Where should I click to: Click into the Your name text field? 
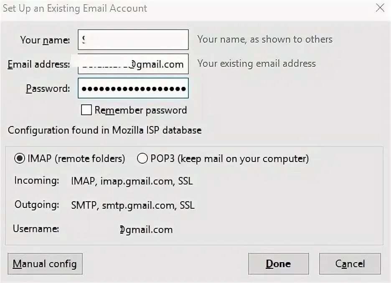[x=133, y=40]
